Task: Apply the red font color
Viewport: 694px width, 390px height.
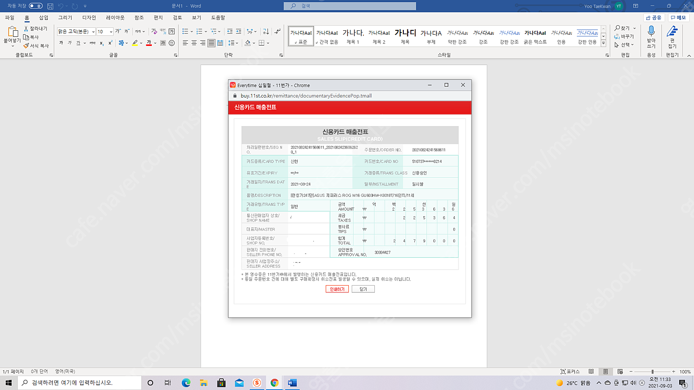Action: click(149, 43)
